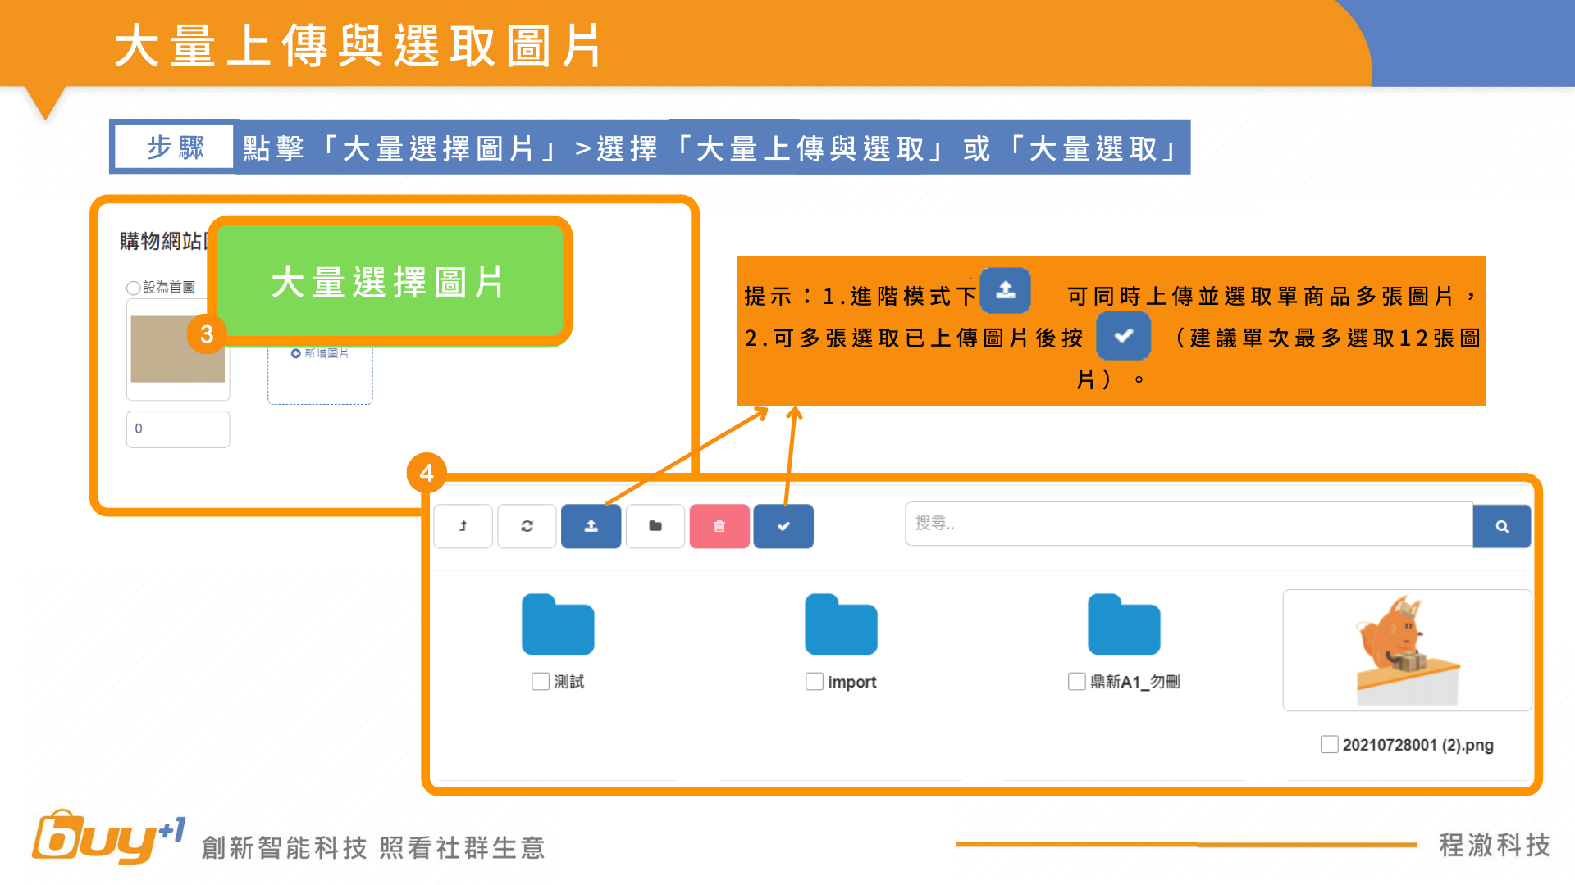1575x885 pixels.
Task: Click the new folder icon button
Action: [655, 526]
